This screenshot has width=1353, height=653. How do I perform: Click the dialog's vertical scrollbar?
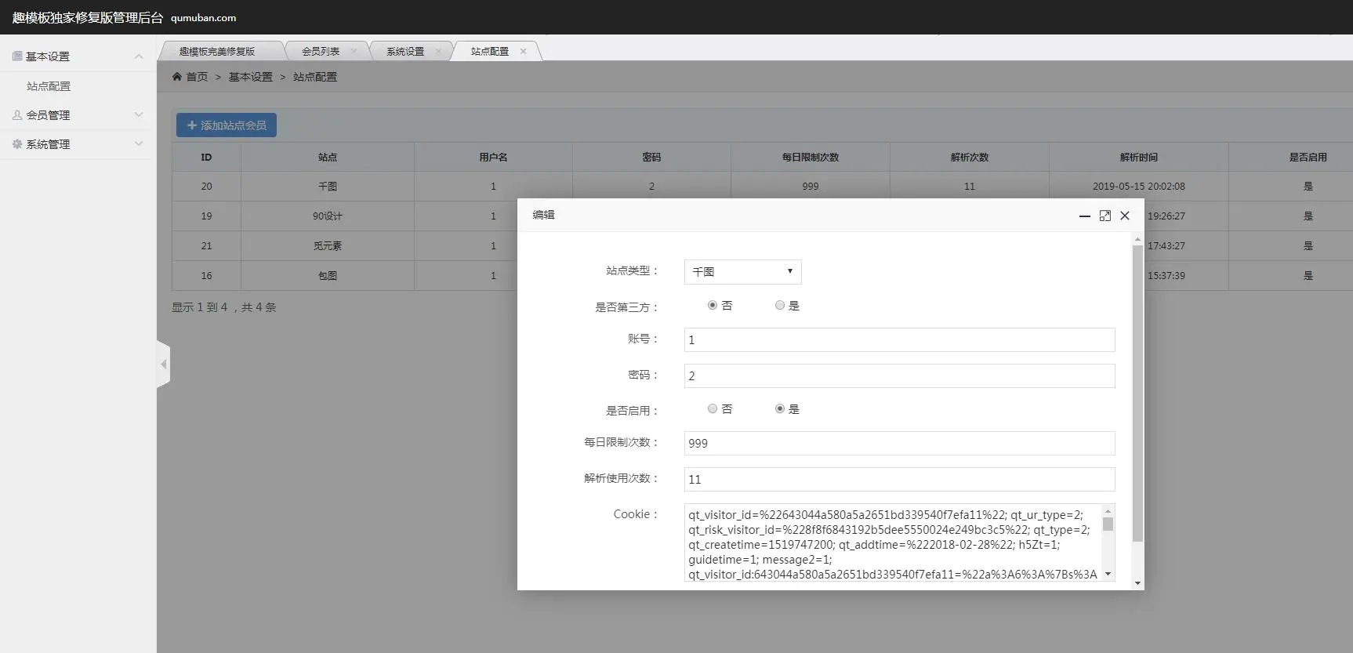point(1137,392)
